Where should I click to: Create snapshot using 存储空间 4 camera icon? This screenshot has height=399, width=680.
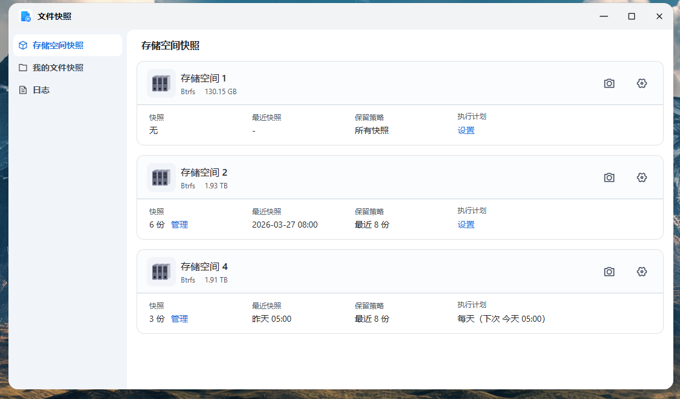(609, 272)
